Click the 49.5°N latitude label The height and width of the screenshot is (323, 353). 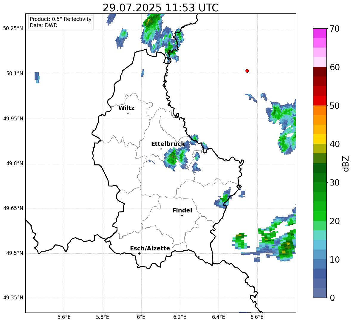coord(15,253)
